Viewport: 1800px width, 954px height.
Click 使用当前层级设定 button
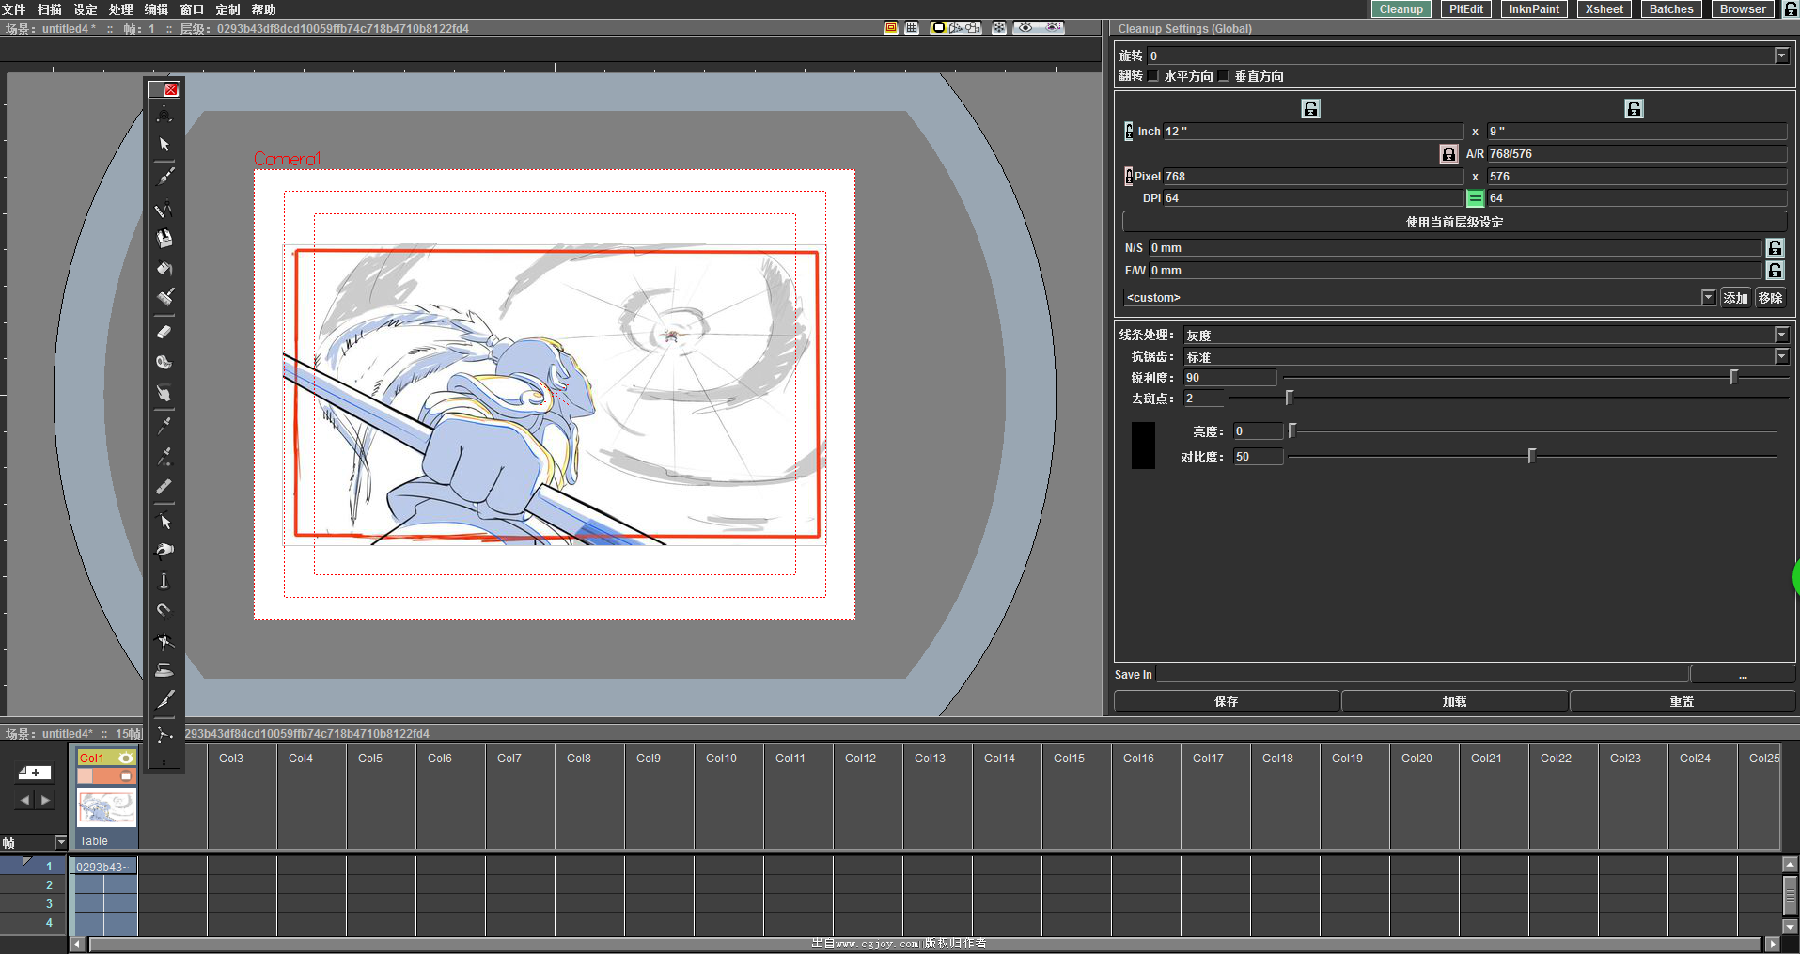click(1454, 223)
